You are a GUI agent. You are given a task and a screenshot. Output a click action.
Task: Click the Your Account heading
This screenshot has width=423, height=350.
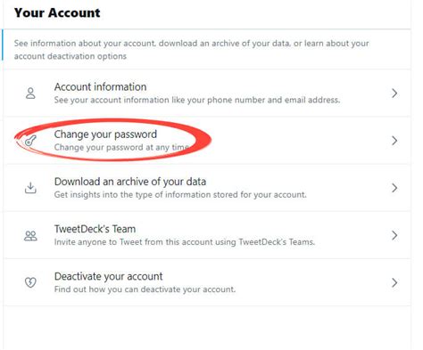57,12
